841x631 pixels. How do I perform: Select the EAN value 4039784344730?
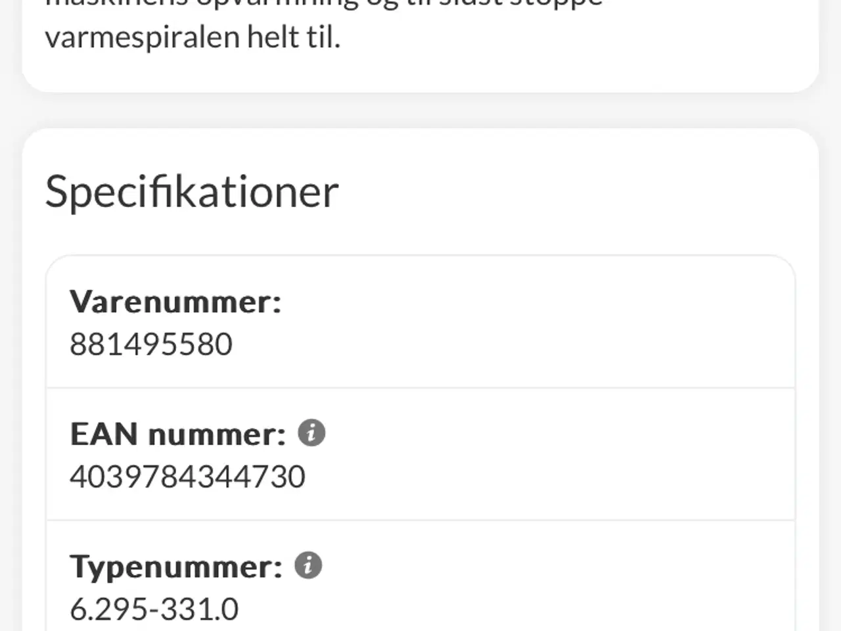pos(188,475)
